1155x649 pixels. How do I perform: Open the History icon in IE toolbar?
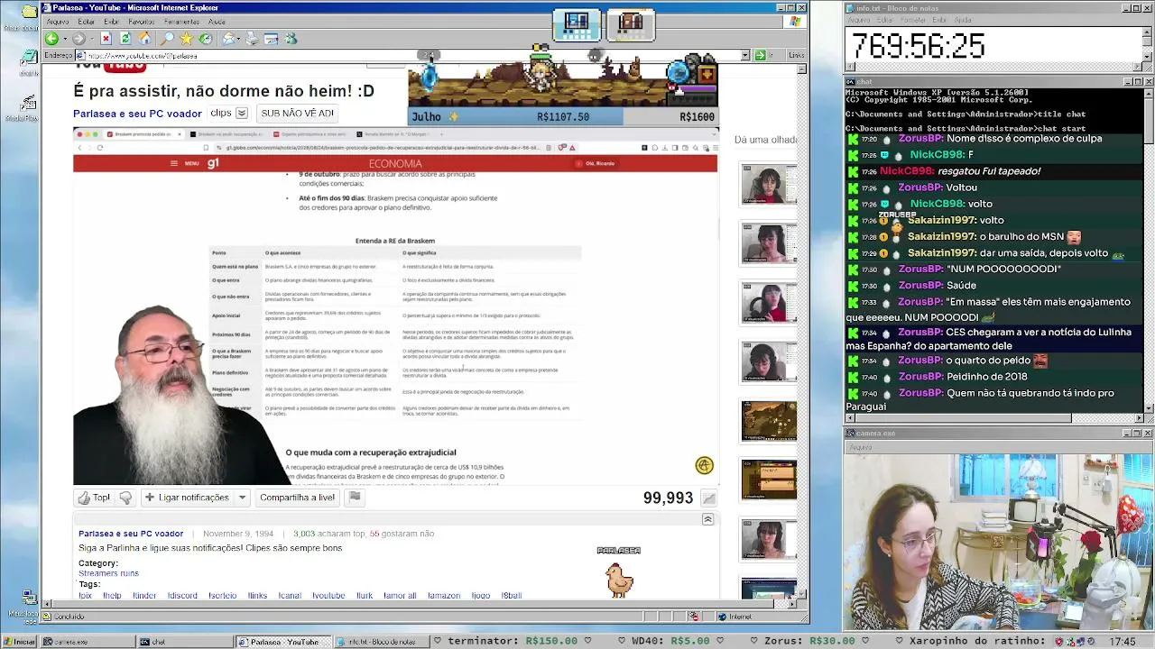[x=206, y=39]
